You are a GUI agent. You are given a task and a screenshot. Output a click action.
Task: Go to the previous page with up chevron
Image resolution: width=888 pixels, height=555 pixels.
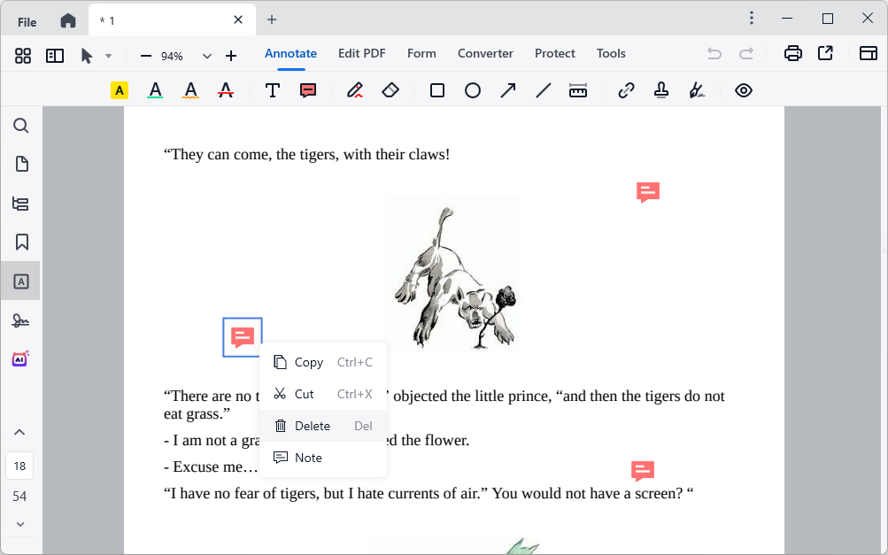pyautogui.click(x=19, y=432)
